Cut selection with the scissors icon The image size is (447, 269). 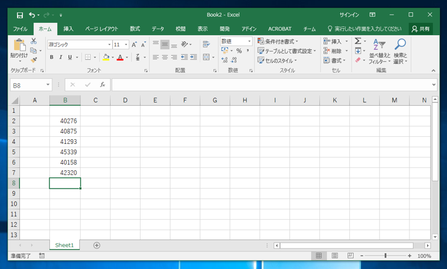pyautogui.click(x=34, y=41)
